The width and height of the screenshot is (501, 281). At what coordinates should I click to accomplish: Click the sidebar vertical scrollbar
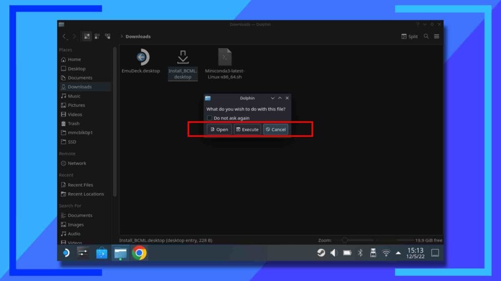tap(114, 121)
